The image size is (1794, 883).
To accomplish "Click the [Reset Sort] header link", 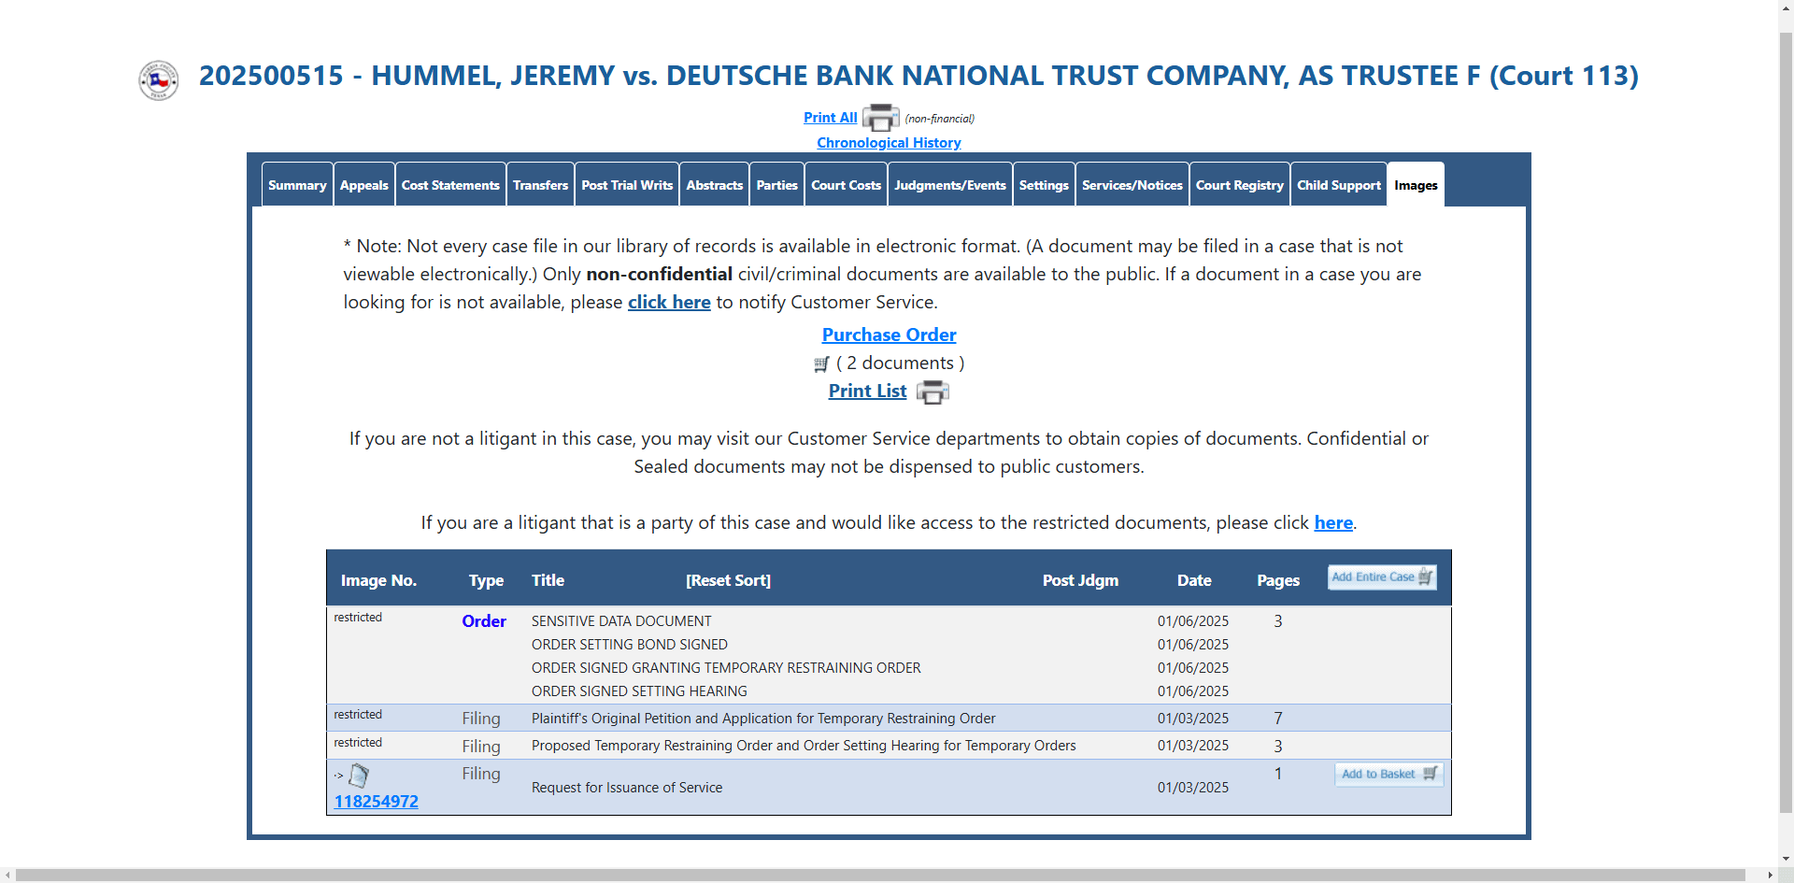I will [728, 580].
